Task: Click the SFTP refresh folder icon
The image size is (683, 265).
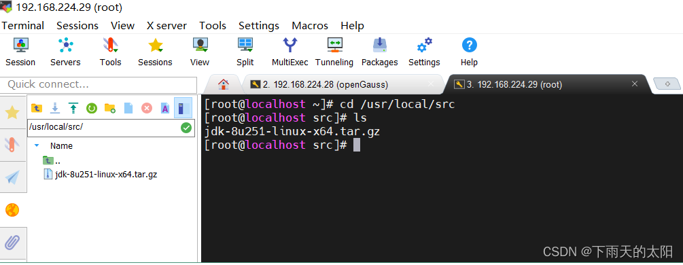Action: [92, 108]
